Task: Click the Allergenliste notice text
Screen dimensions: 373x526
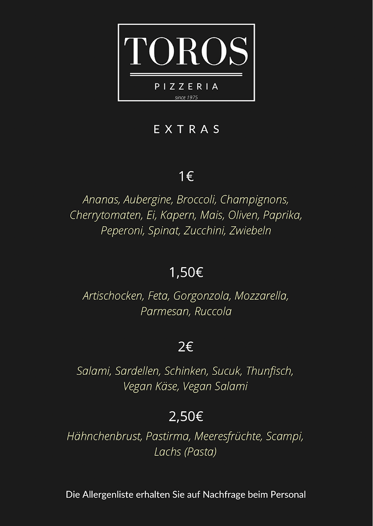Action: 186,494
